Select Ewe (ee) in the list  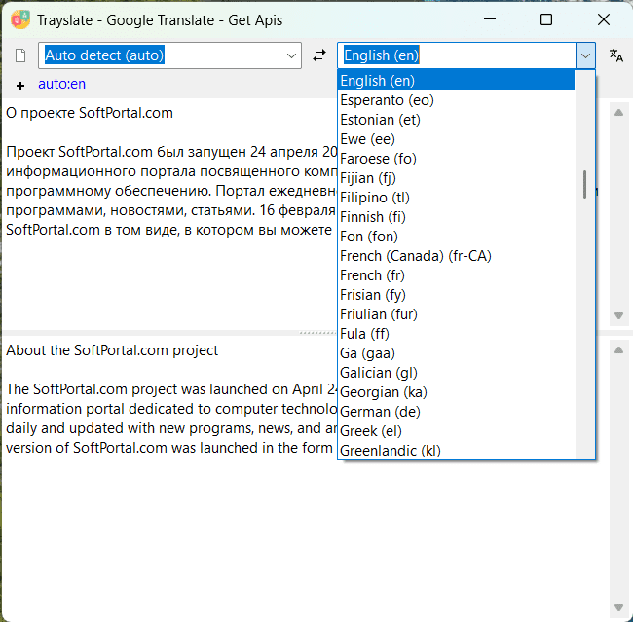tap(456, 139)
